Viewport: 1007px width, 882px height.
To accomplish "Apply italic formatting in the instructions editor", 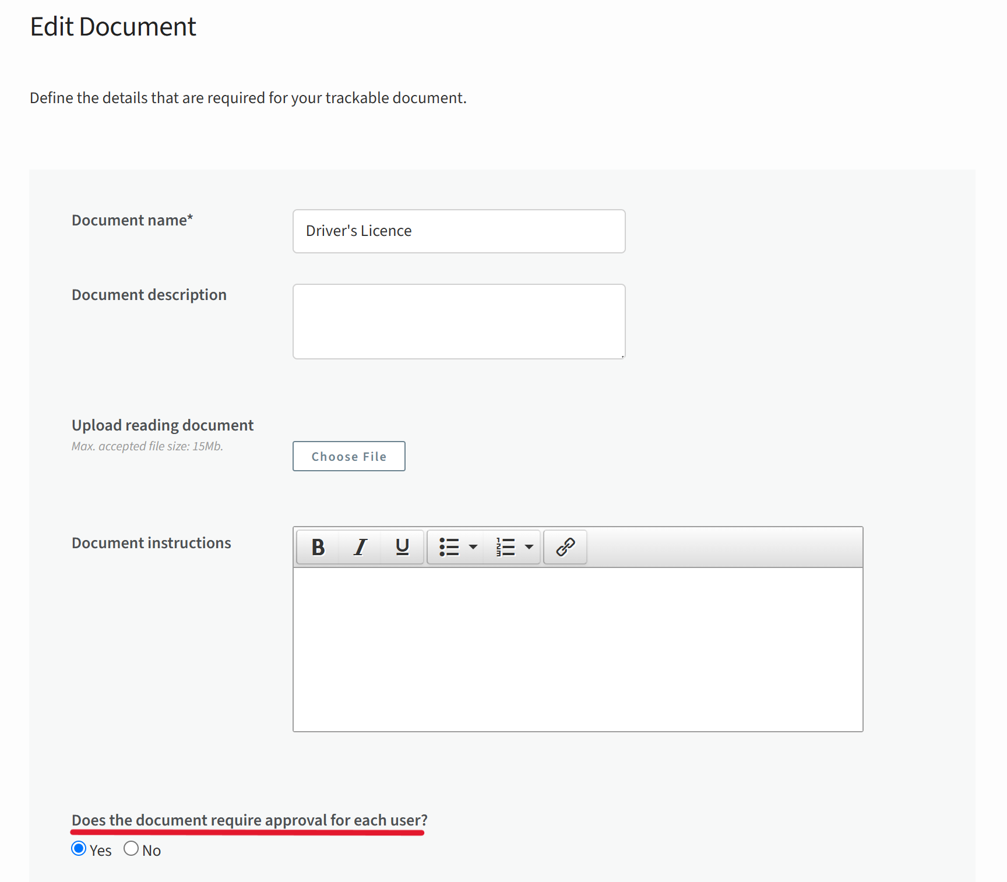I will [360, 546].
